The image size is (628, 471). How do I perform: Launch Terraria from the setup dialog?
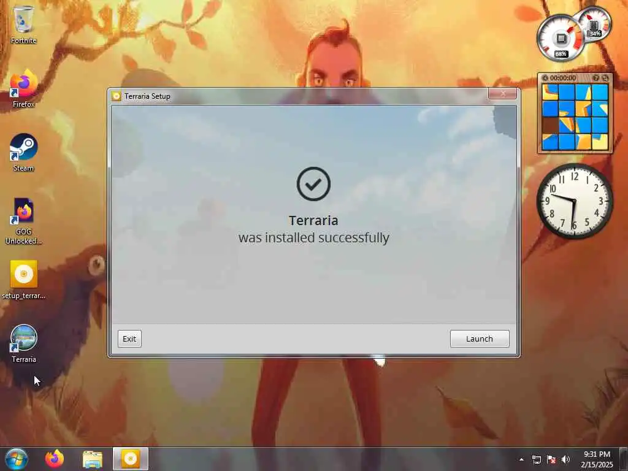(480, 339)
